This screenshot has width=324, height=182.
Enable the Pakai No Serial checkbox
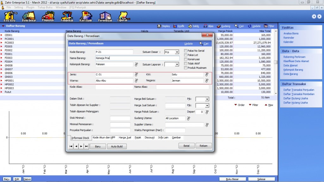(x=186, y=51)
